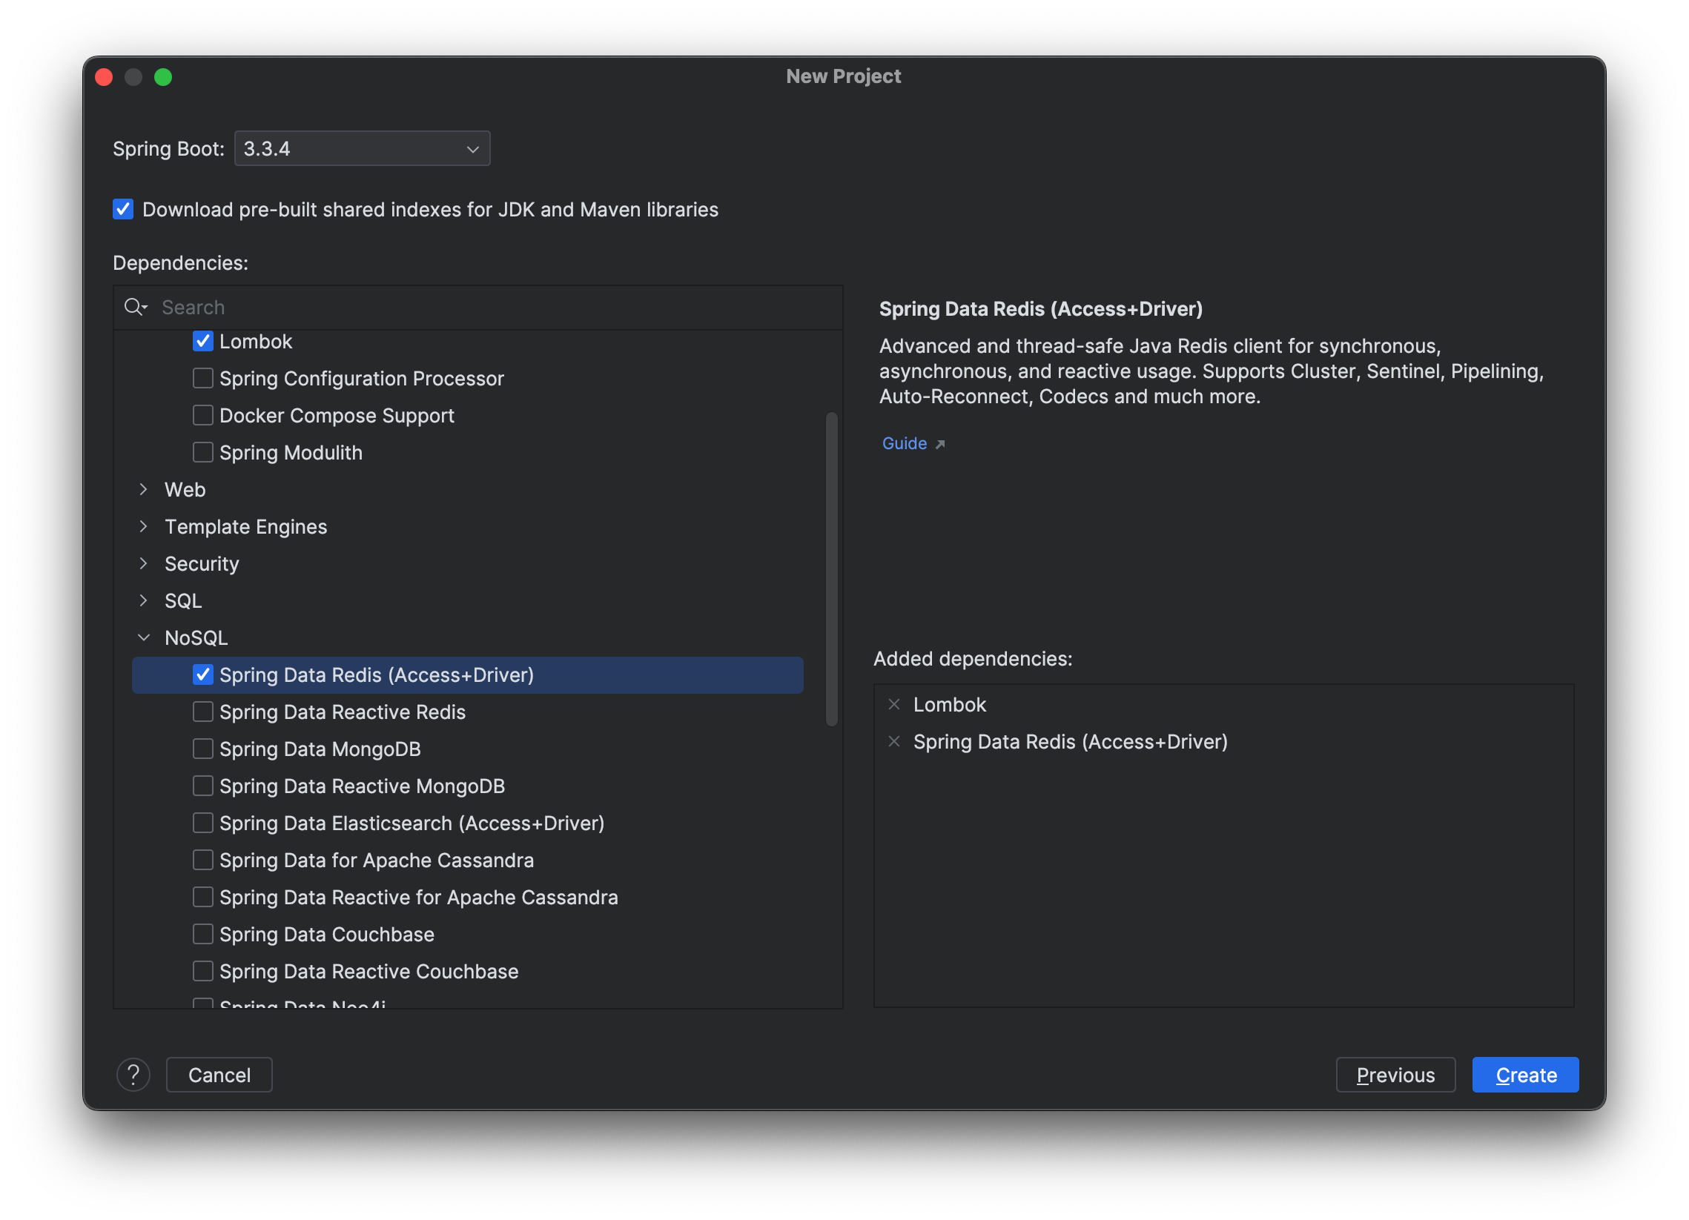The height and width of the screenshot is (1220, 1689).
Task: Select the NoSQL category label
Action: point(196,638)
